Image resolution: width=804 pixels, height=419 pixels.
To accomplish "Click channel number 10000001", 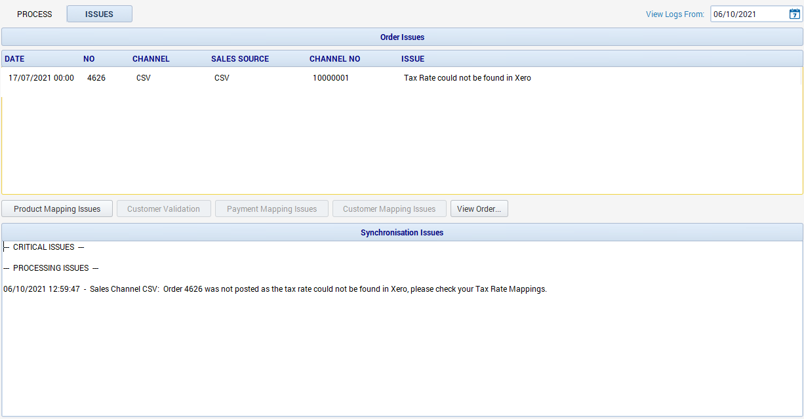I will [331, 78].
